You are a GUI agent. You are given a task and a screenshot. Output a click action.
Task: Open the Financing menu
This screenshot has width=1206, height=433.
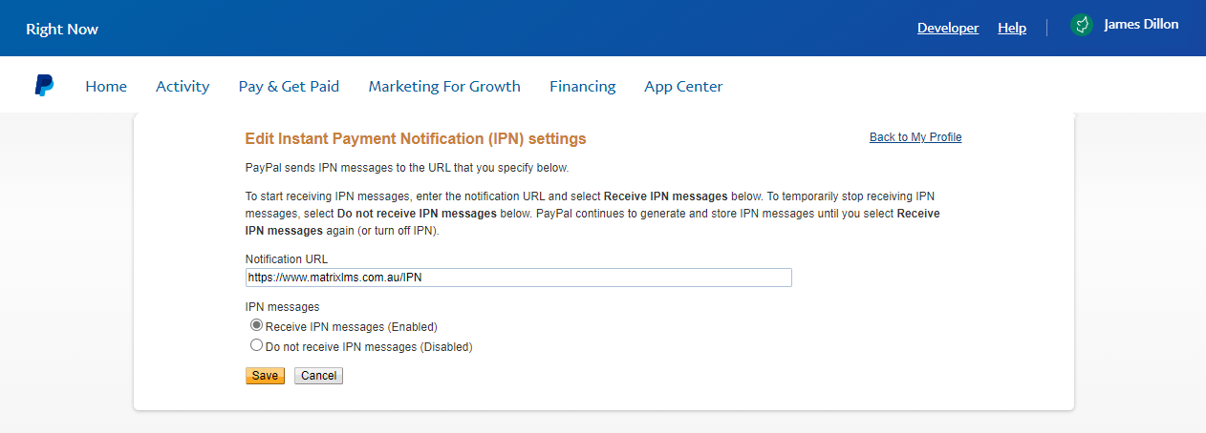(x=582, y=87)
